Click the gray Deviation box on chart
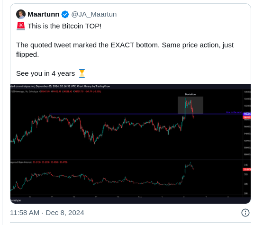 (x=190, y=105)
